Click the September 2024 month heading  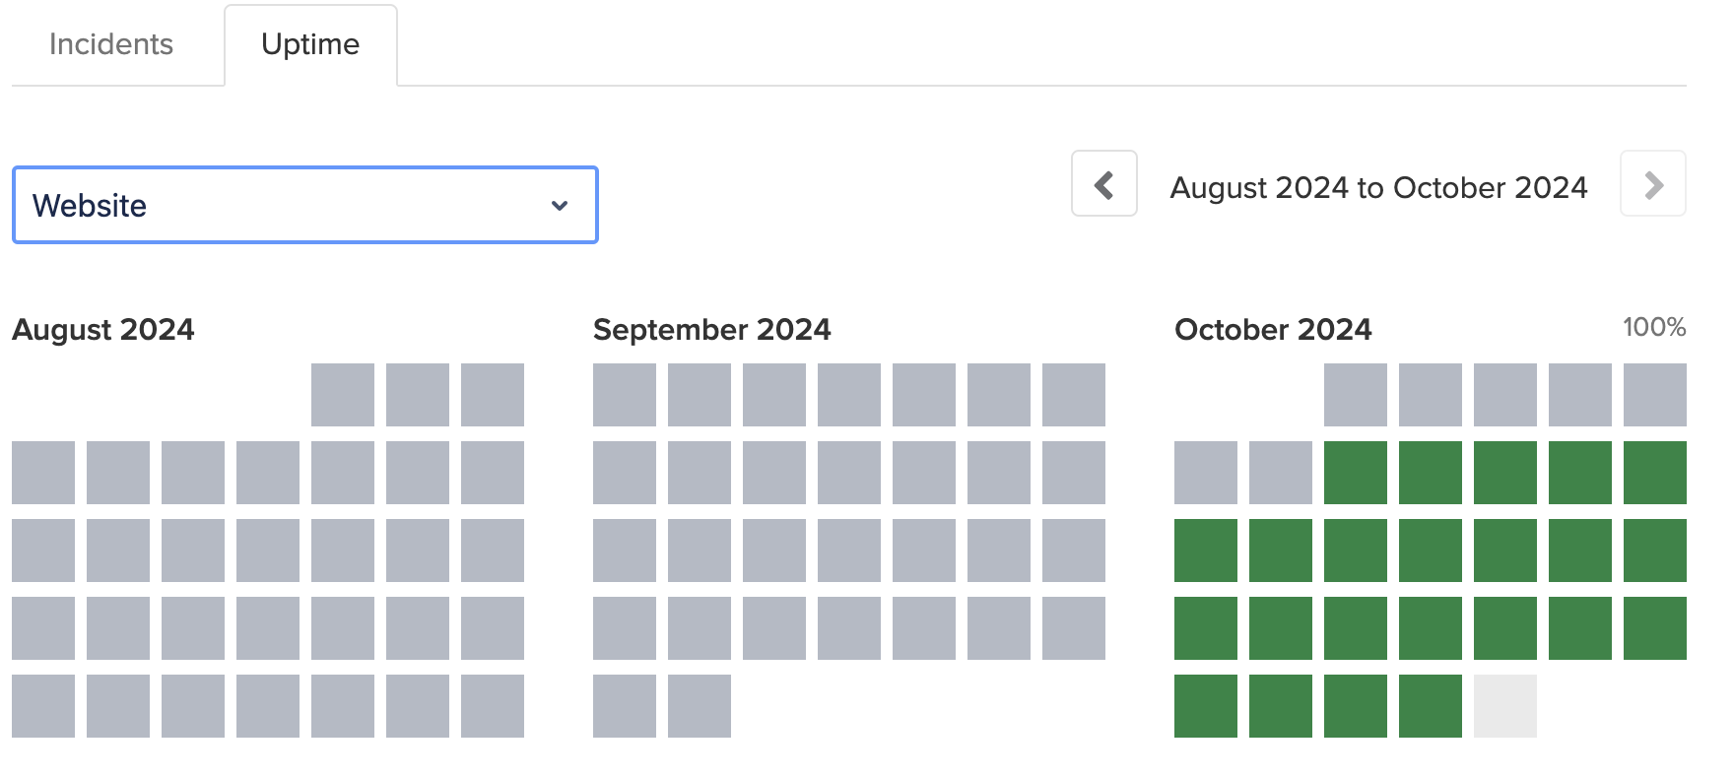point(712,329)
